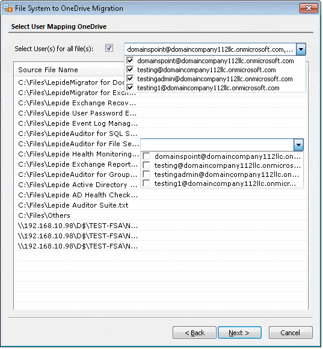The width and height of the screenshot is (323, 349).
Task: Select row C:\Files\Others
Action: tap(44, 215)
